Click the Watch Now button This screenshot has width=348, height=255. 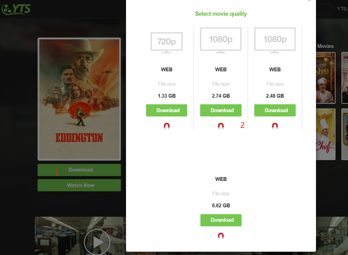79,185
